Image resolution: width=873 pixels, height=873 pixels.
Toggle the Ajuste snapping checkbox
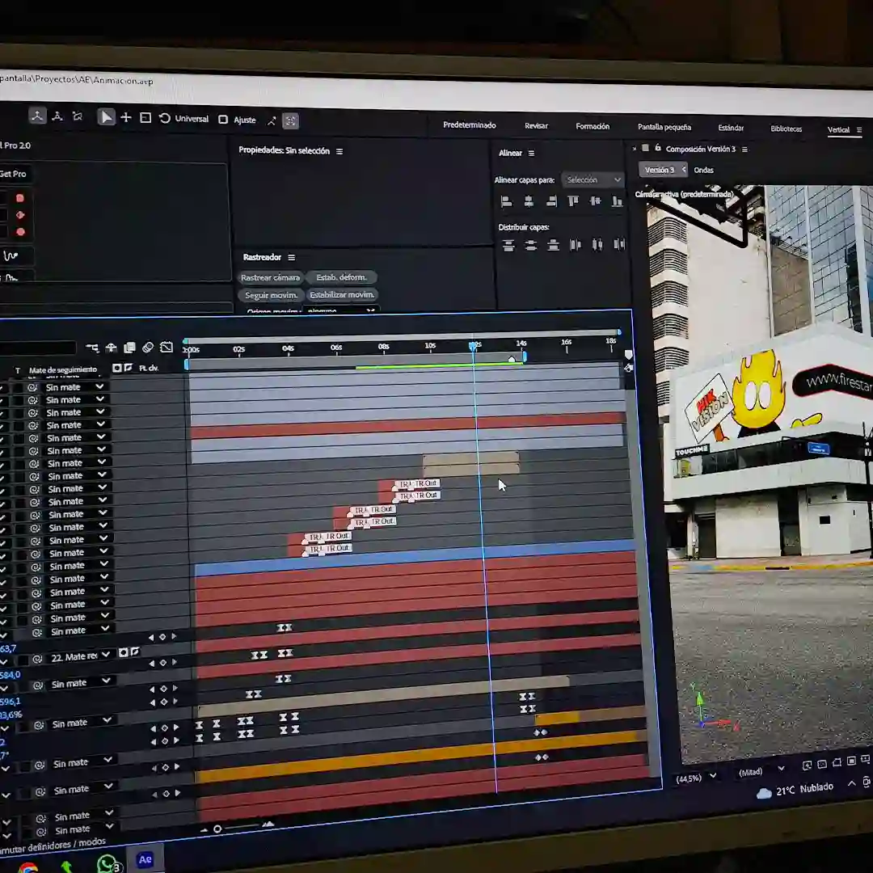(x=223, y=120)
